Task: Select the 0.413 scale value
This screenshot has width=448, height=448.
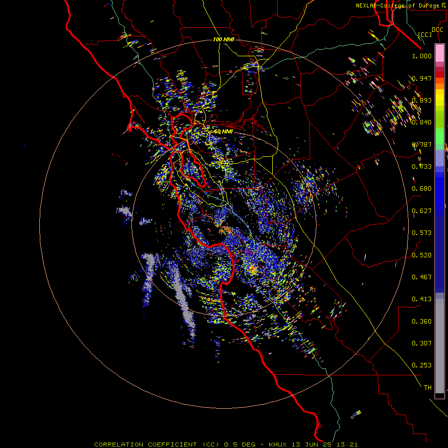Action: (x=422, y=299)
